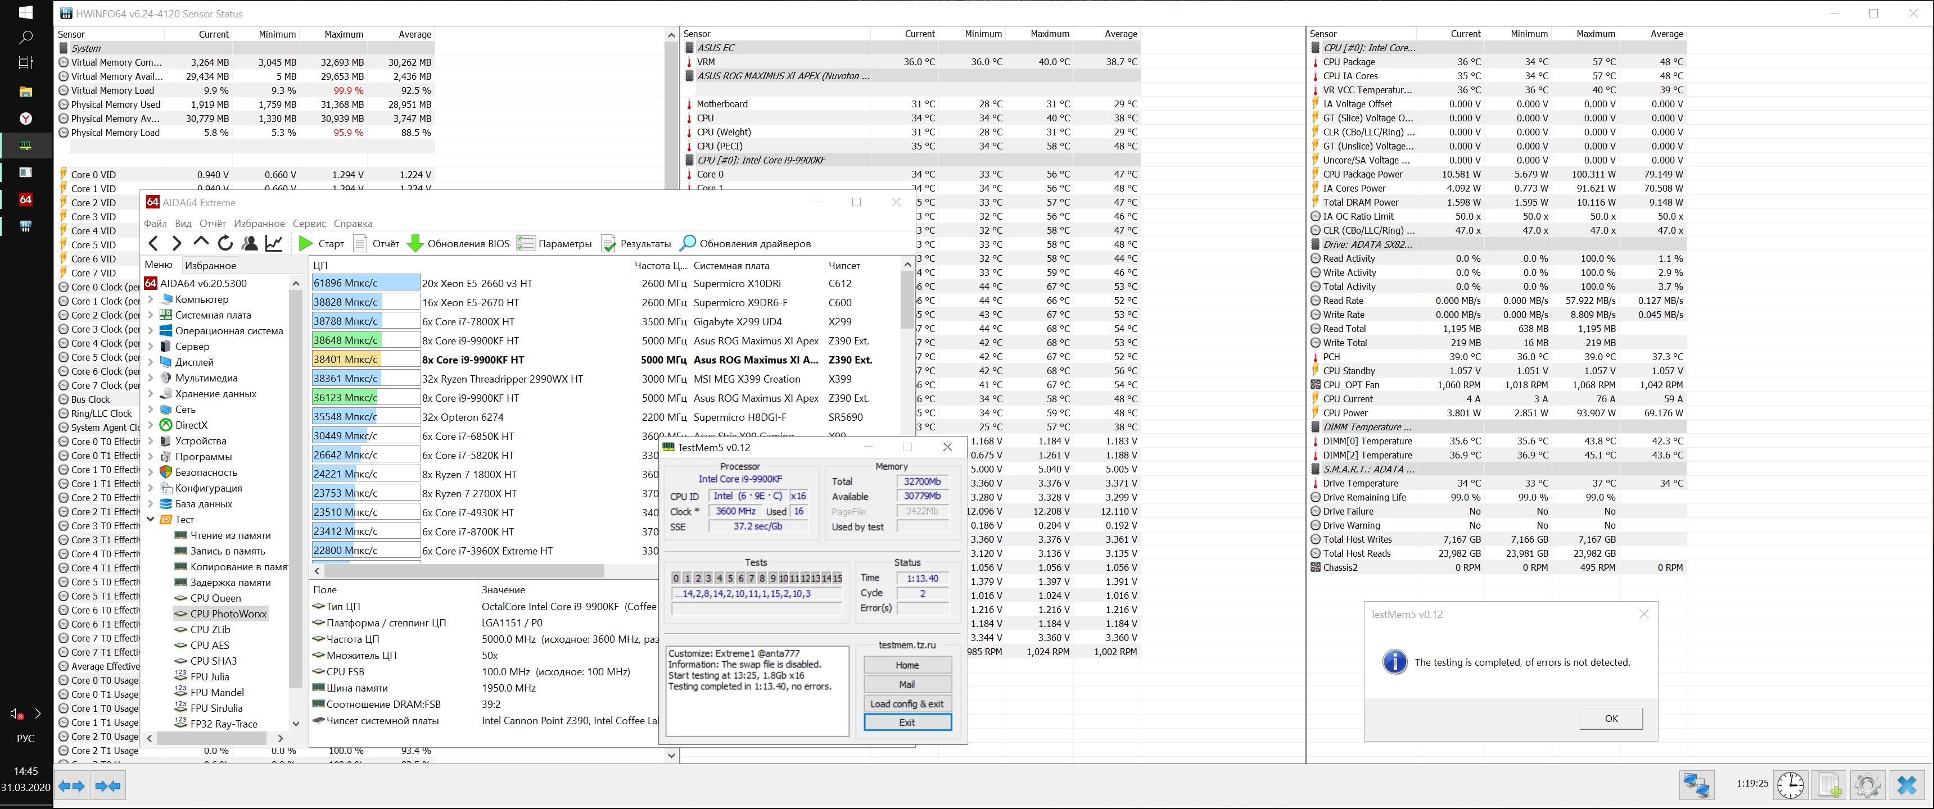Screen dimensions: 1934x809
Task: Click the green Старт play button
Action: (306, 243)
